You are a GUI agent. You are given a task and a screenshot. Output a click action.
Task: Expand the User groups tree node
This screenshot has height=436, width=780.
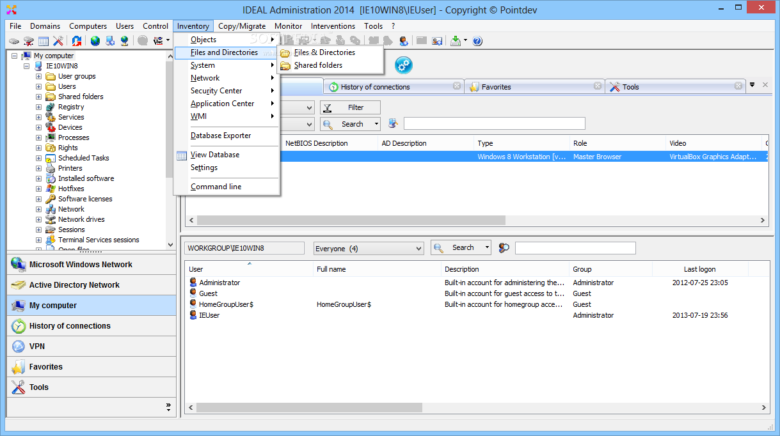(x=38, y=76)
